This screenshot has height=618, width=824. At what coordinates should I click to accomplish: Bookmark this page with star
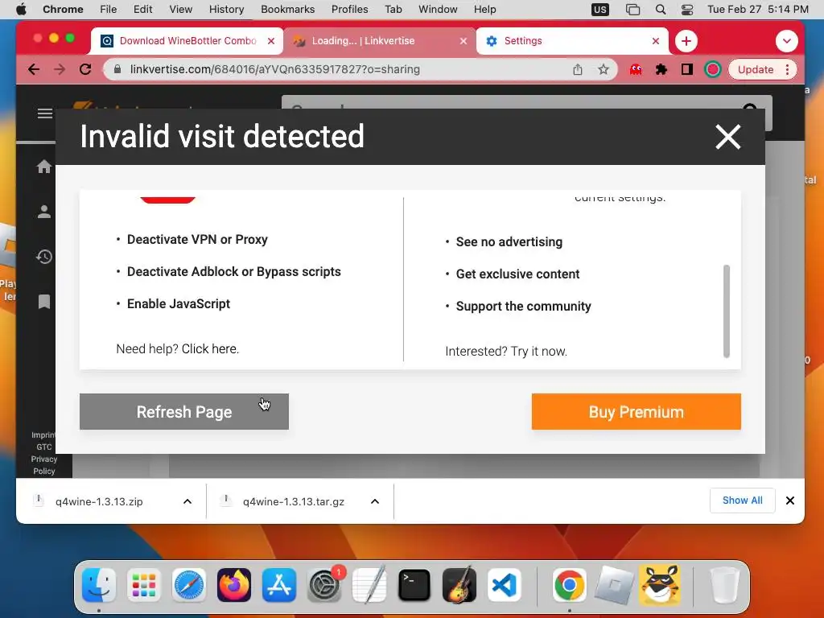604,69
